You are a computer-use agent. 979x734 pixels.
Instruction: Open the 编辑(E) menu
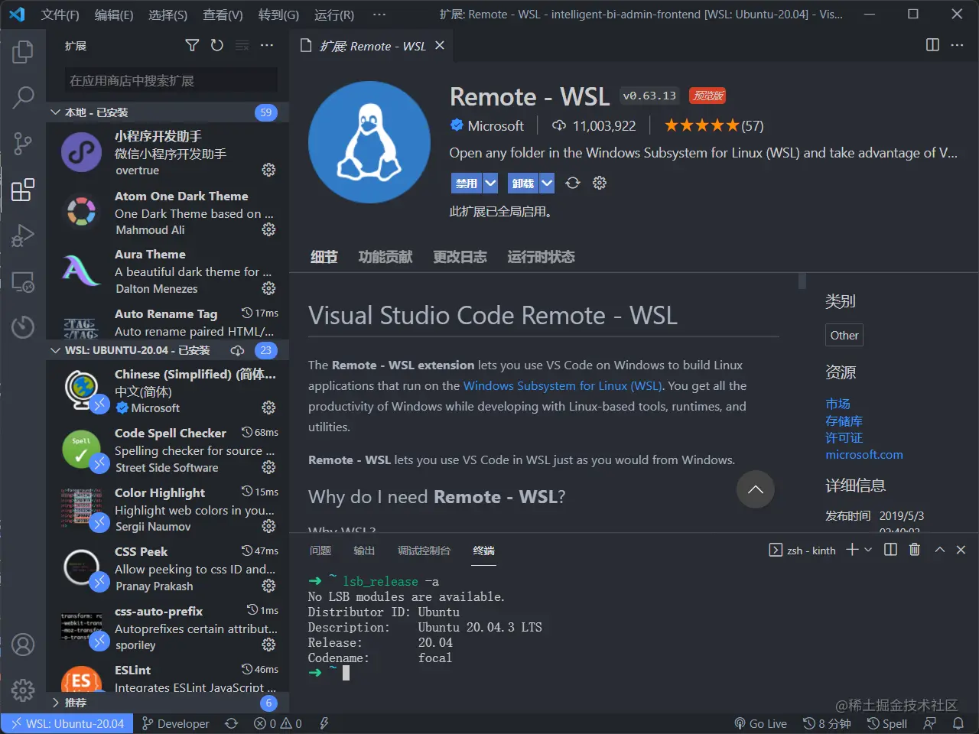114,15
